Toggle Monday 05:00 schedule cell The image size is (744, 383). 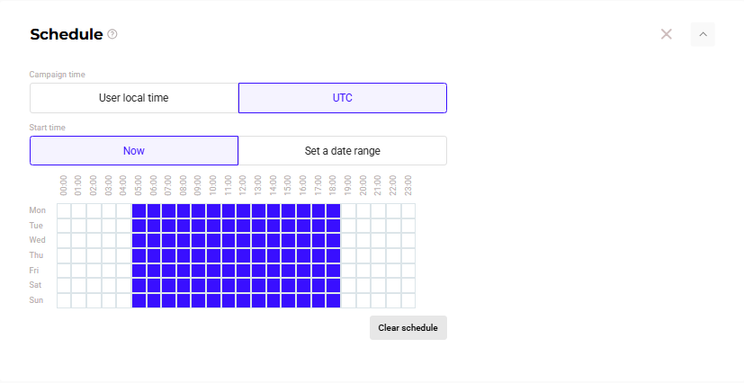click(139, 211)
